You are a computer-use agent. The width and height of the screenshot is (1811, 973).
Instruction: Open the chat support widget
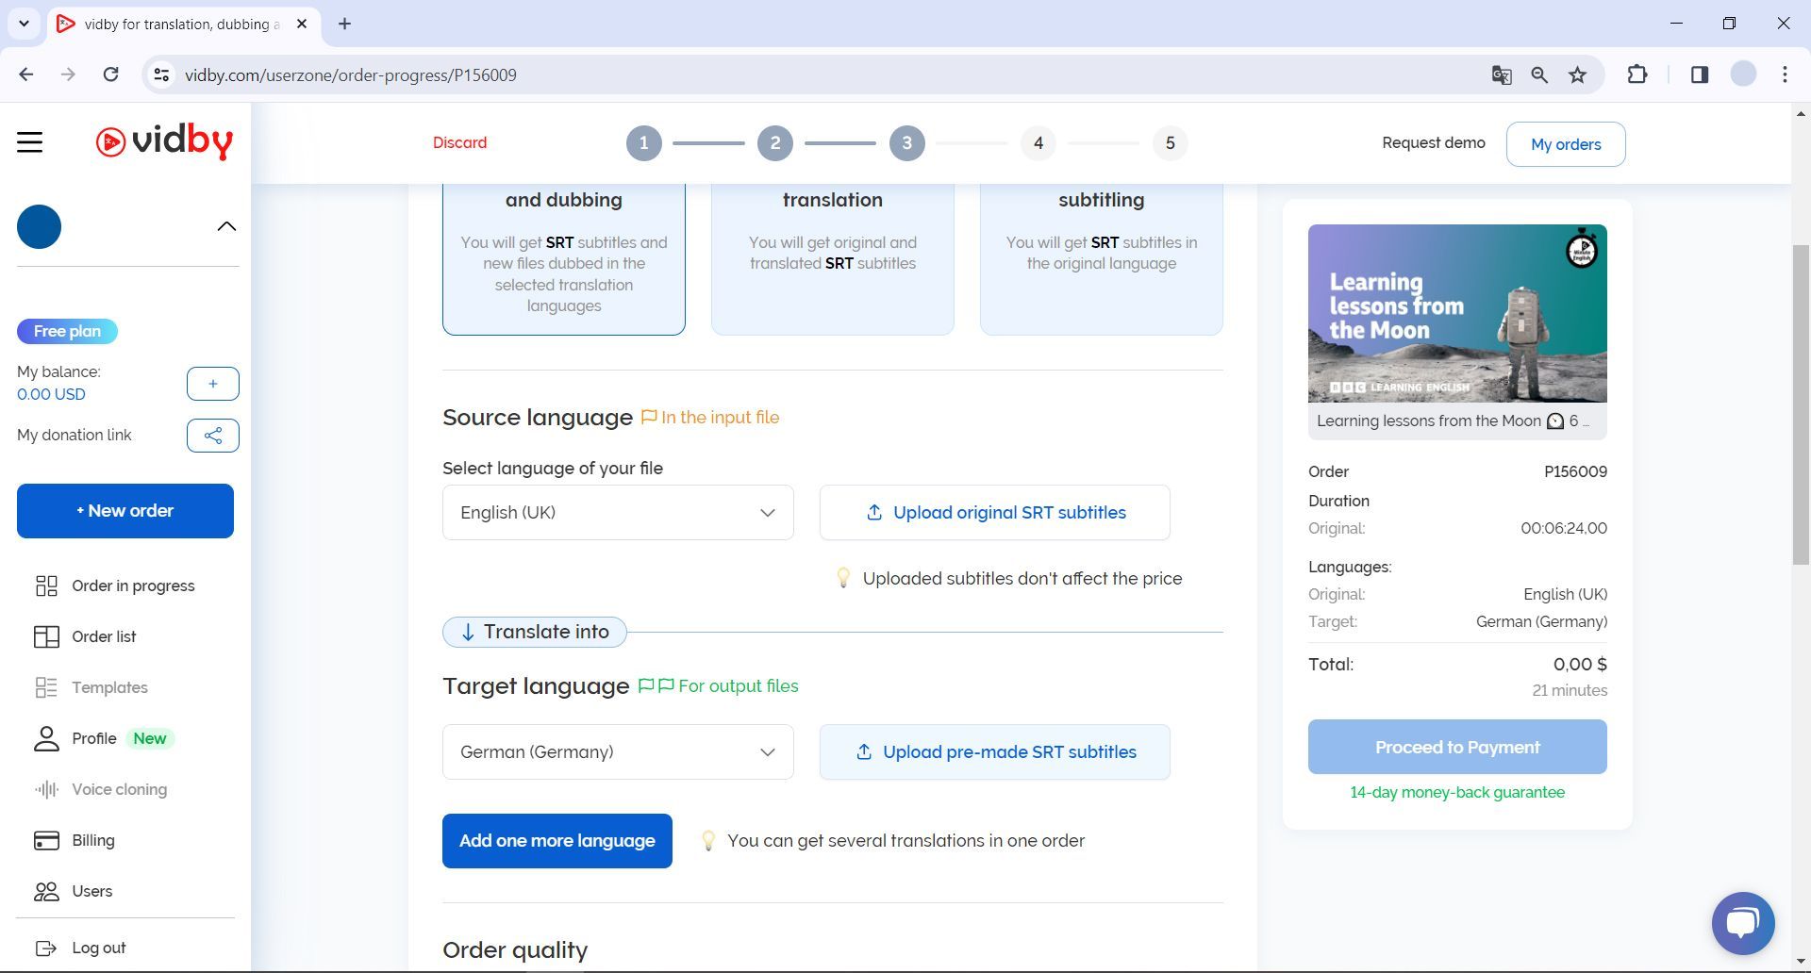[x=1744, y=923]
